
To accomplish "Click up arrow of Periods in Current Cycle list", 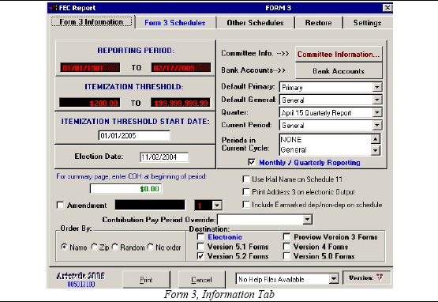I will (376, 139).
